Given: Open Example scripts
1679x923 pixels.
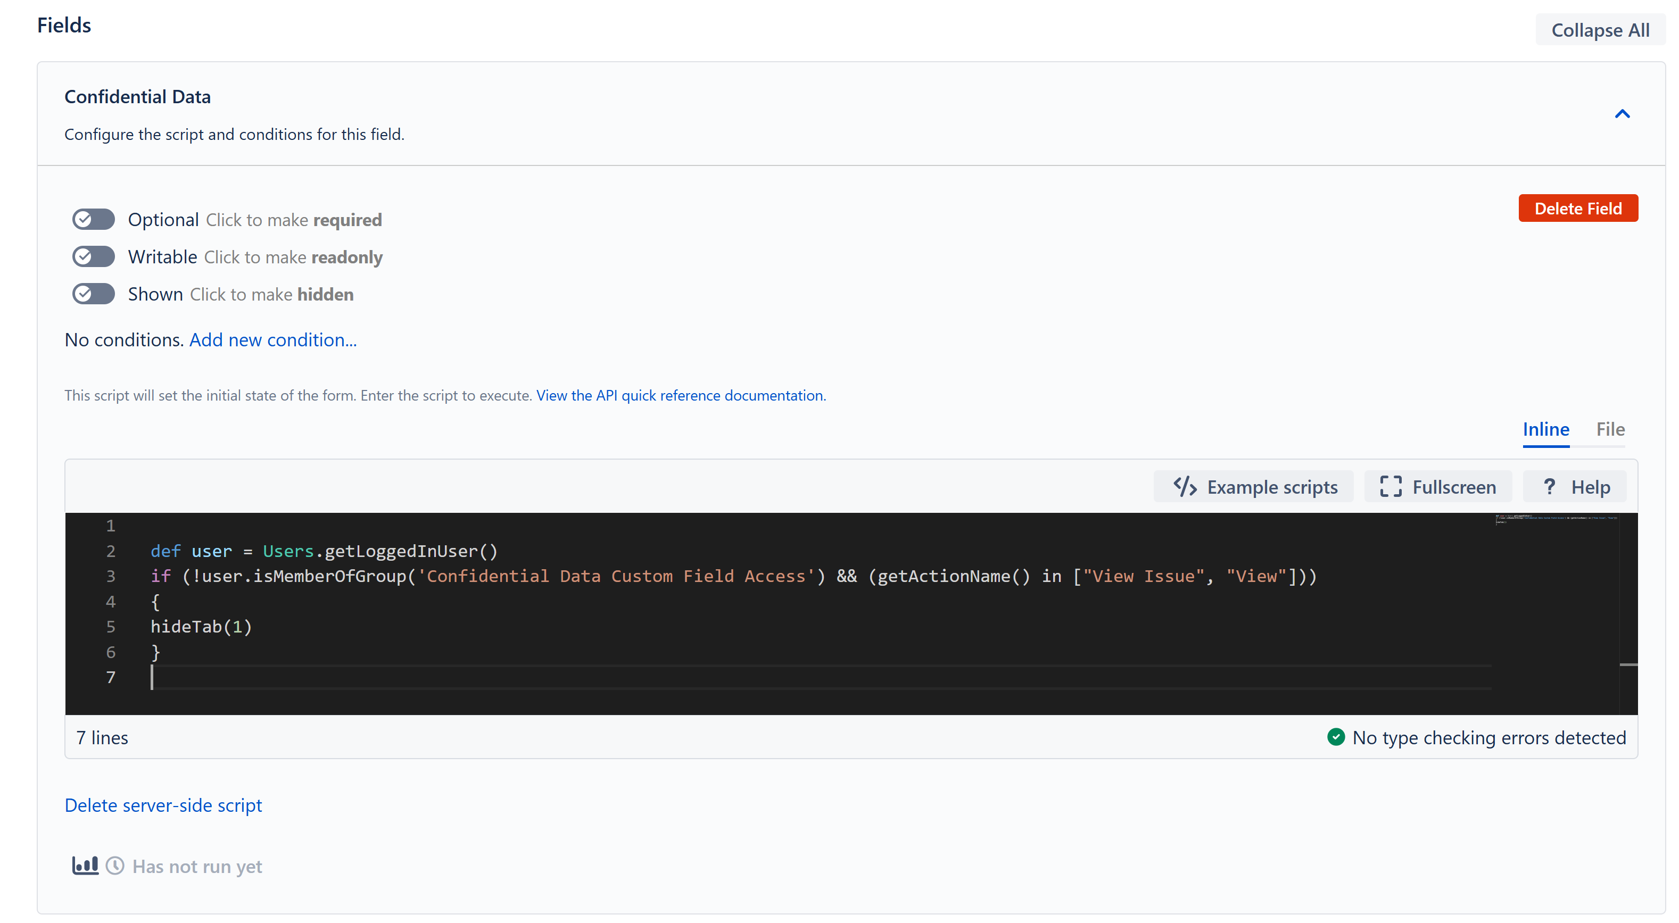Looking at the screenshot, I should [1254, 487].
